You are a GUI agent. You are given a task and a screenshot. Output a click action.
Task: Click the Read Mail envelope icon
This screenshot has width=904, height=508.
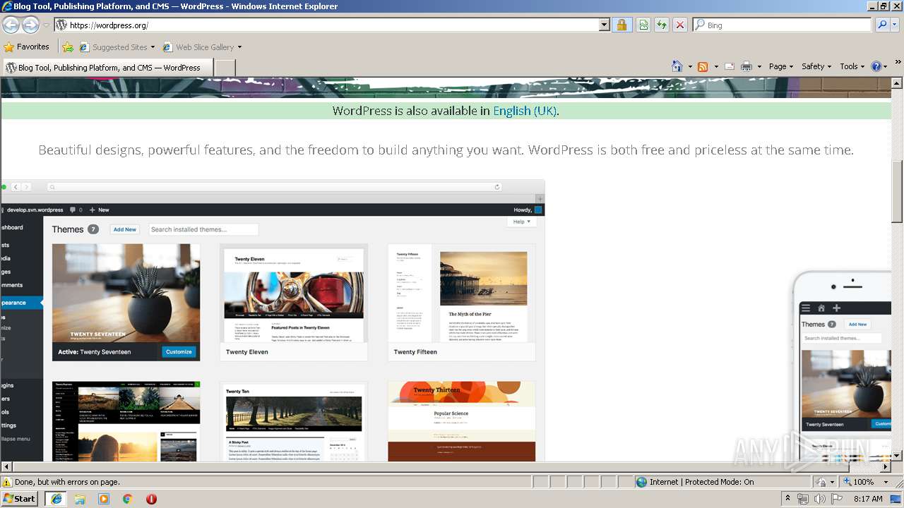pos(729,66)
